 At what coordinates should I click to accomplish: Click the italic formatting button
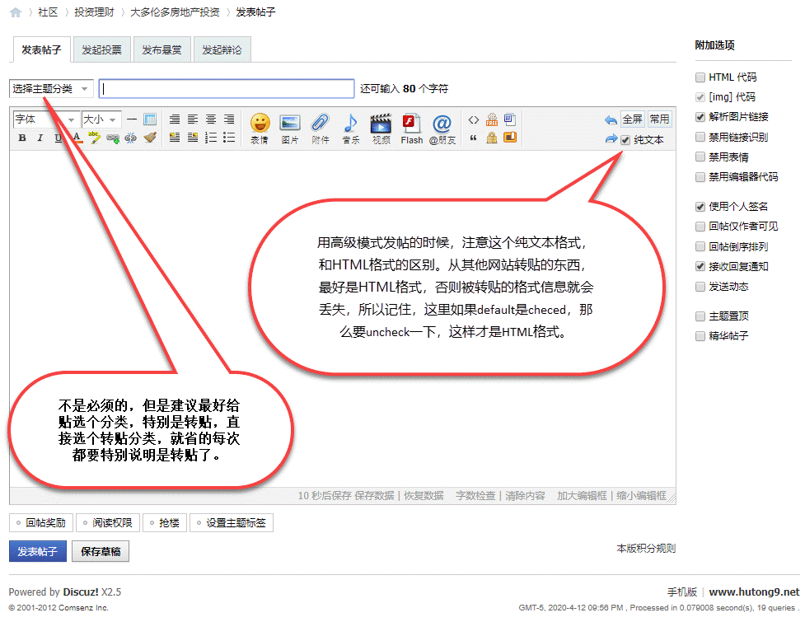(40, 138)
